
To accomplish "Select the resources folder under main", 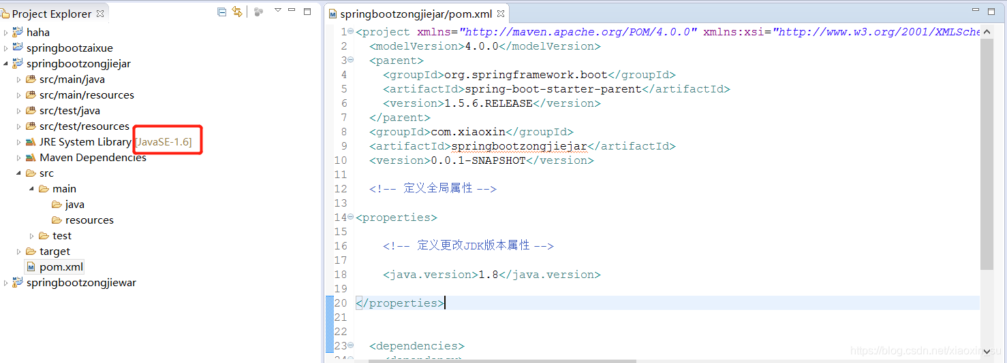I will point(82,220).
